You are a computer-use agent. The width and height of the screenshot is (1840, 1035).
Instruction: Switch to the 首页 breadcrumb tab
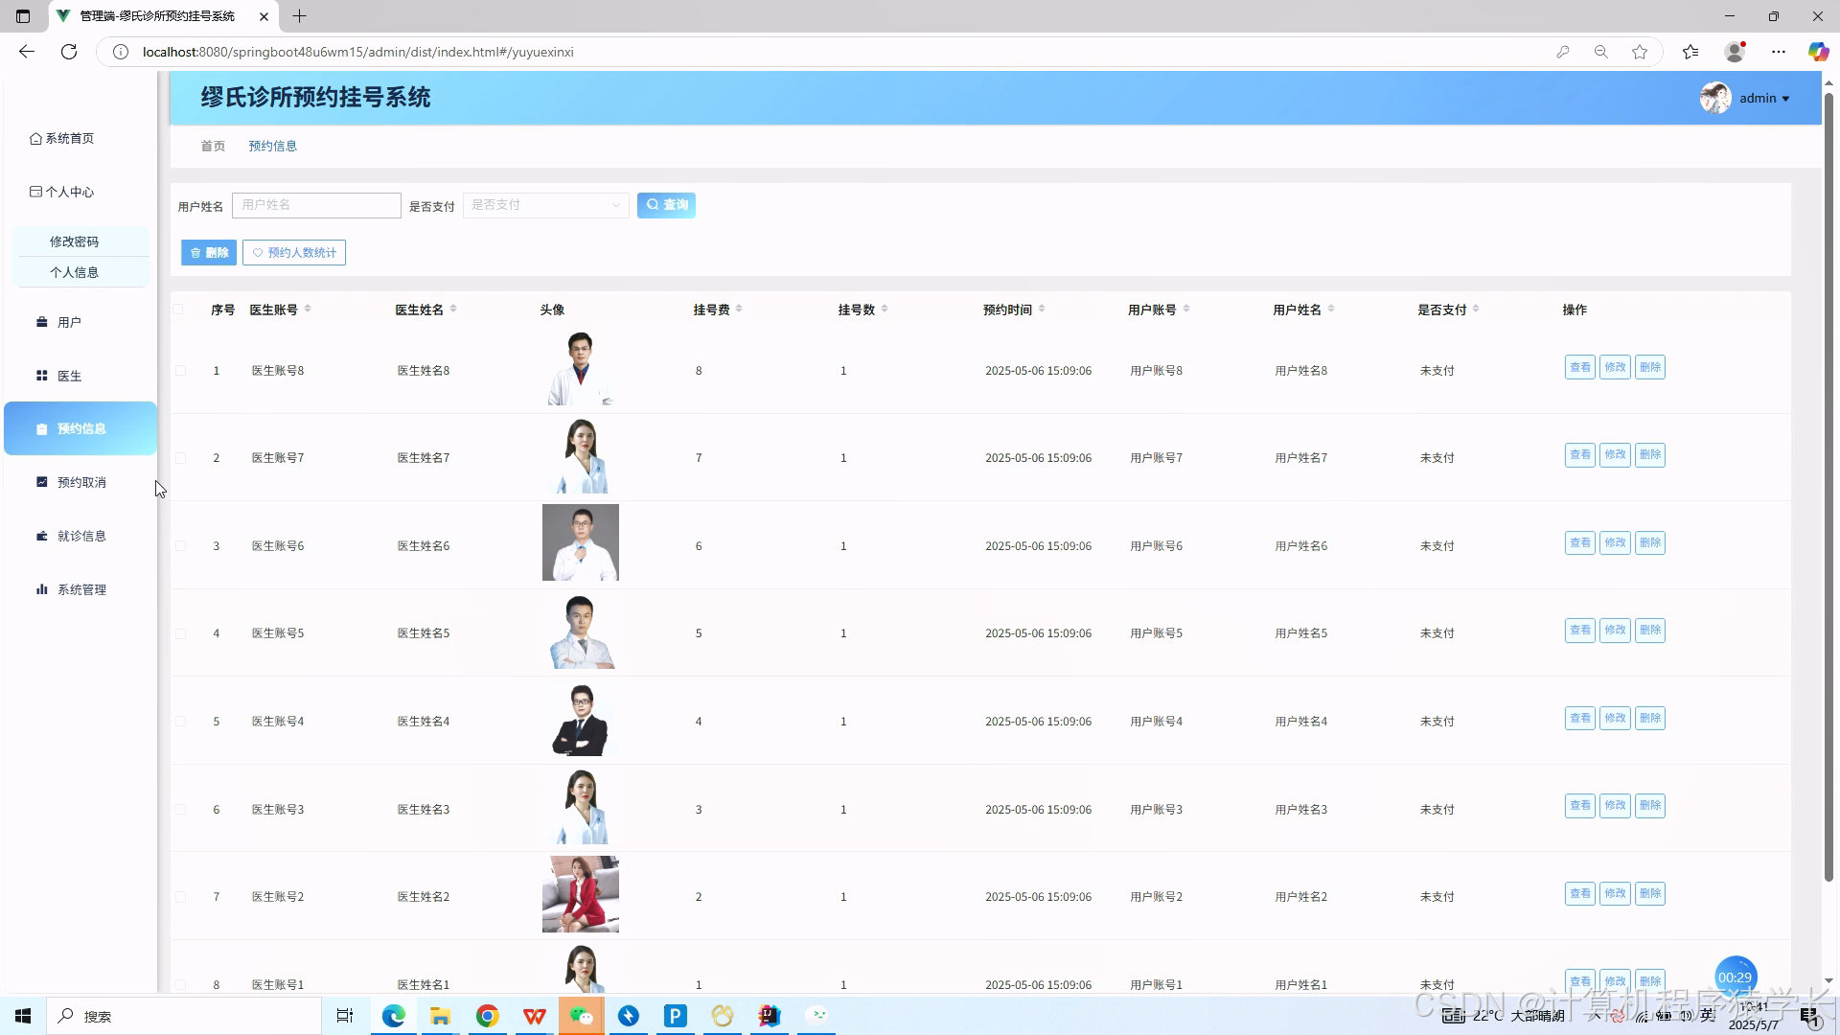(x=213, y=146)
